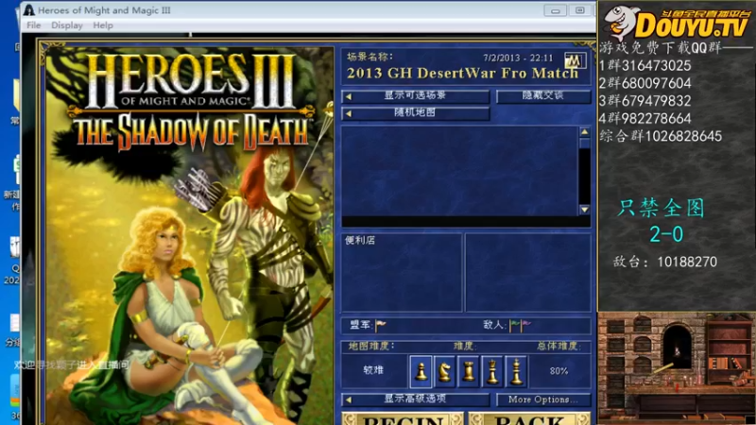Select player 便利店 in the player list
756x425 pixels.
point(360,241)
